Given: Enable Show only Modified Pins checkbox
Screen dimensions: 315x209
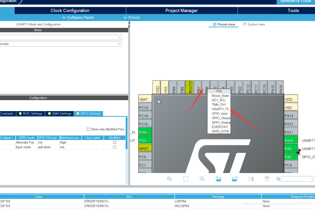Looking at the screenshot, I should pos(88,129).
